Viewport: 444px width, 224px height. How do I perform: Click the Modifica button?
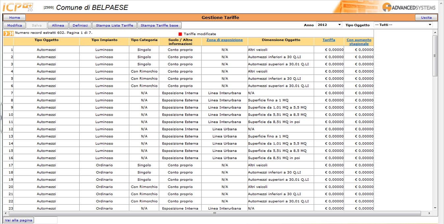click(14, 25)
